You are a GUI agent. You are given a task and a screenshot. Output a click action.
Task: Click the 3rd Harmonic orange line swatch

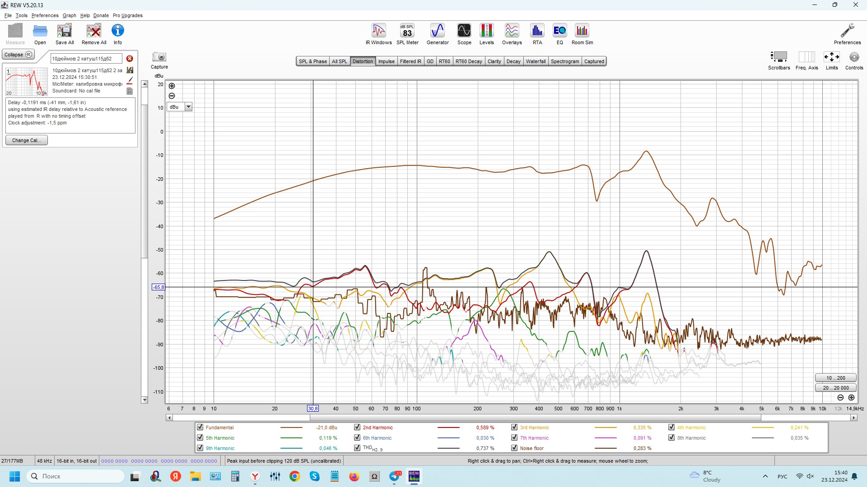coord(605,427)
